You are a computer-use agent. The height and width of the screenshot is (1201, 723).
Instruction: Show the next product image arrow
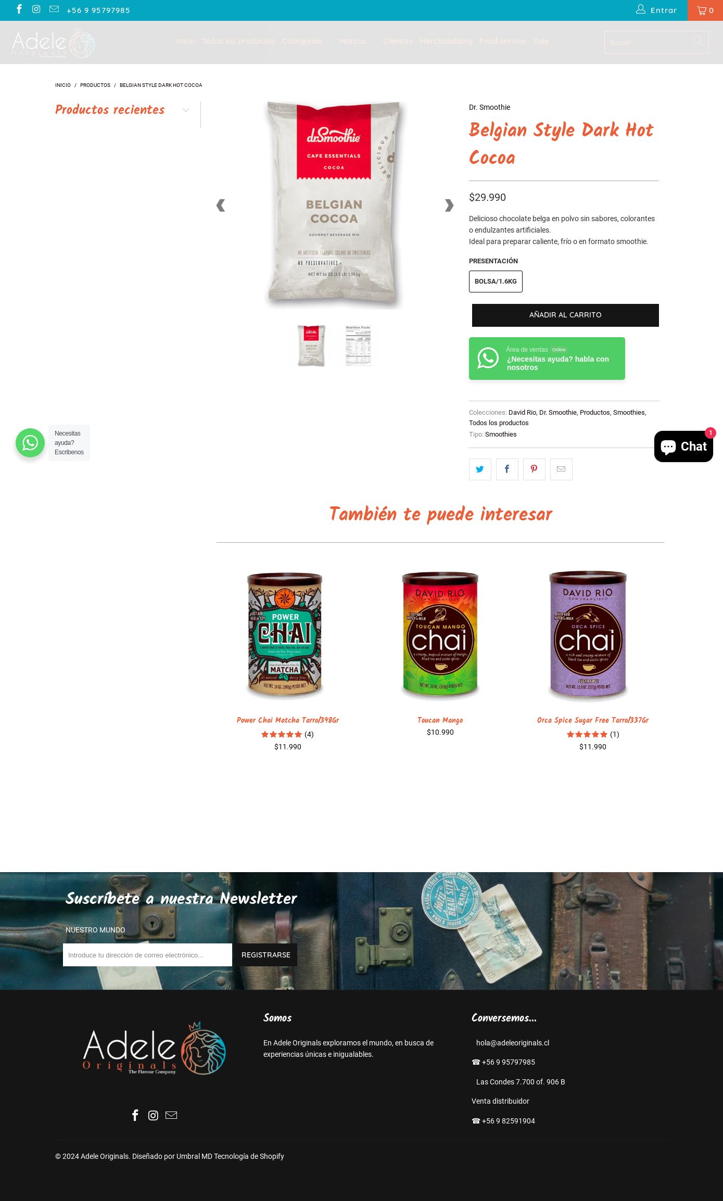click(x=449, y=206)
